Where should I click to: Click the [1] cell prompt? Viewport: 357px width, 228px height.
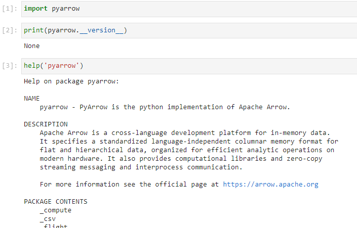[x=10, y=9]
